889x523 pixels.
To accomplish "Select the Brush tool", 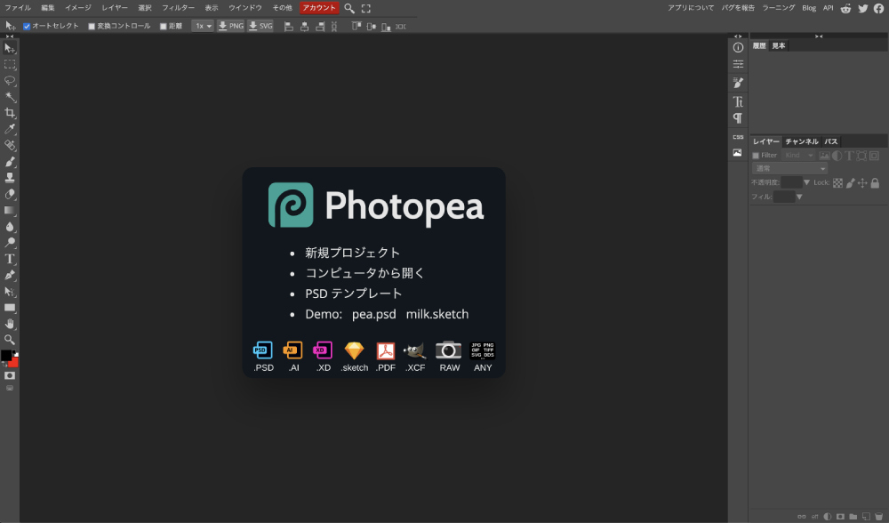I will coord(10,162).
